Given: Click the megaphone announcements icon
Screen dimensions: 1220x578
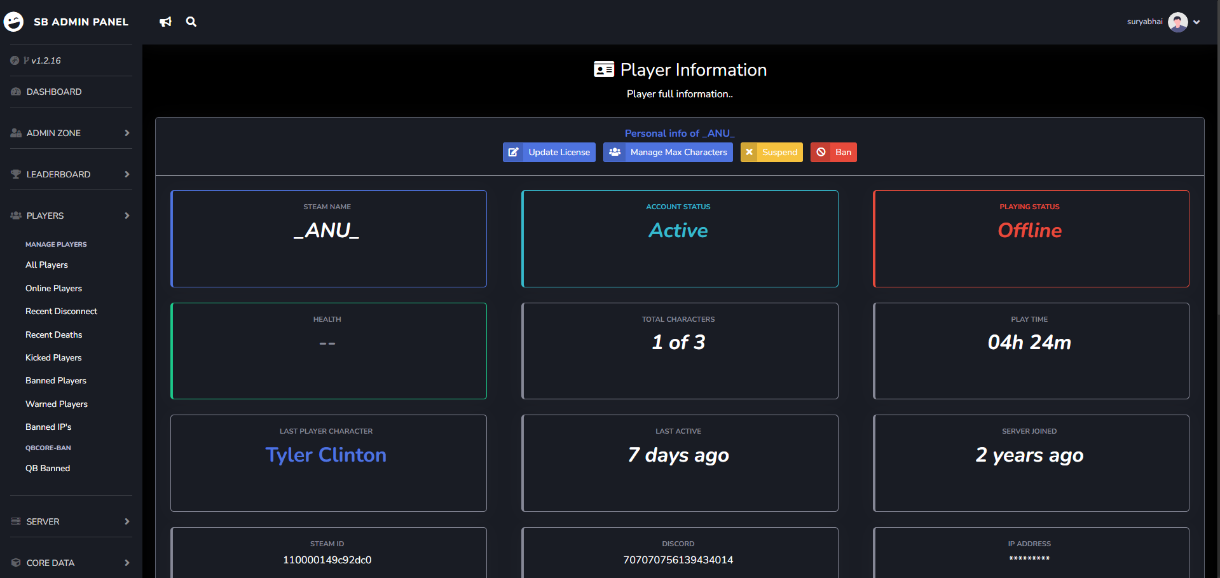Looking at the screenshot, I should click(x=165, y=22).
